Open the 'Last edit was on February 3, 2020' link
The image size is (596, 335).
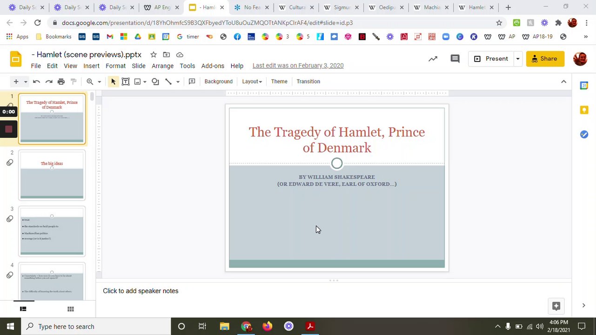[298, 66]
